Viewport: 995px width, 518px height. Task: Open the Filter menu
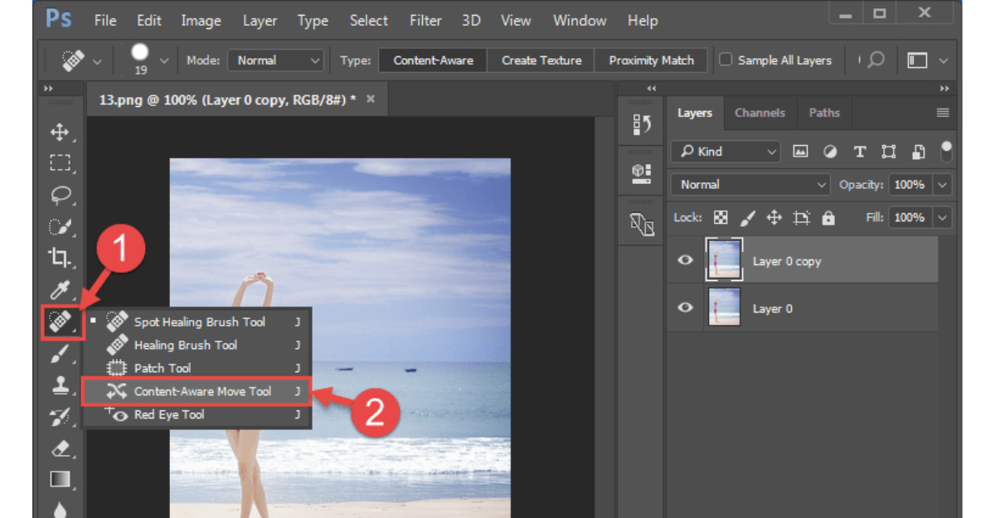(x=425, y=21)
